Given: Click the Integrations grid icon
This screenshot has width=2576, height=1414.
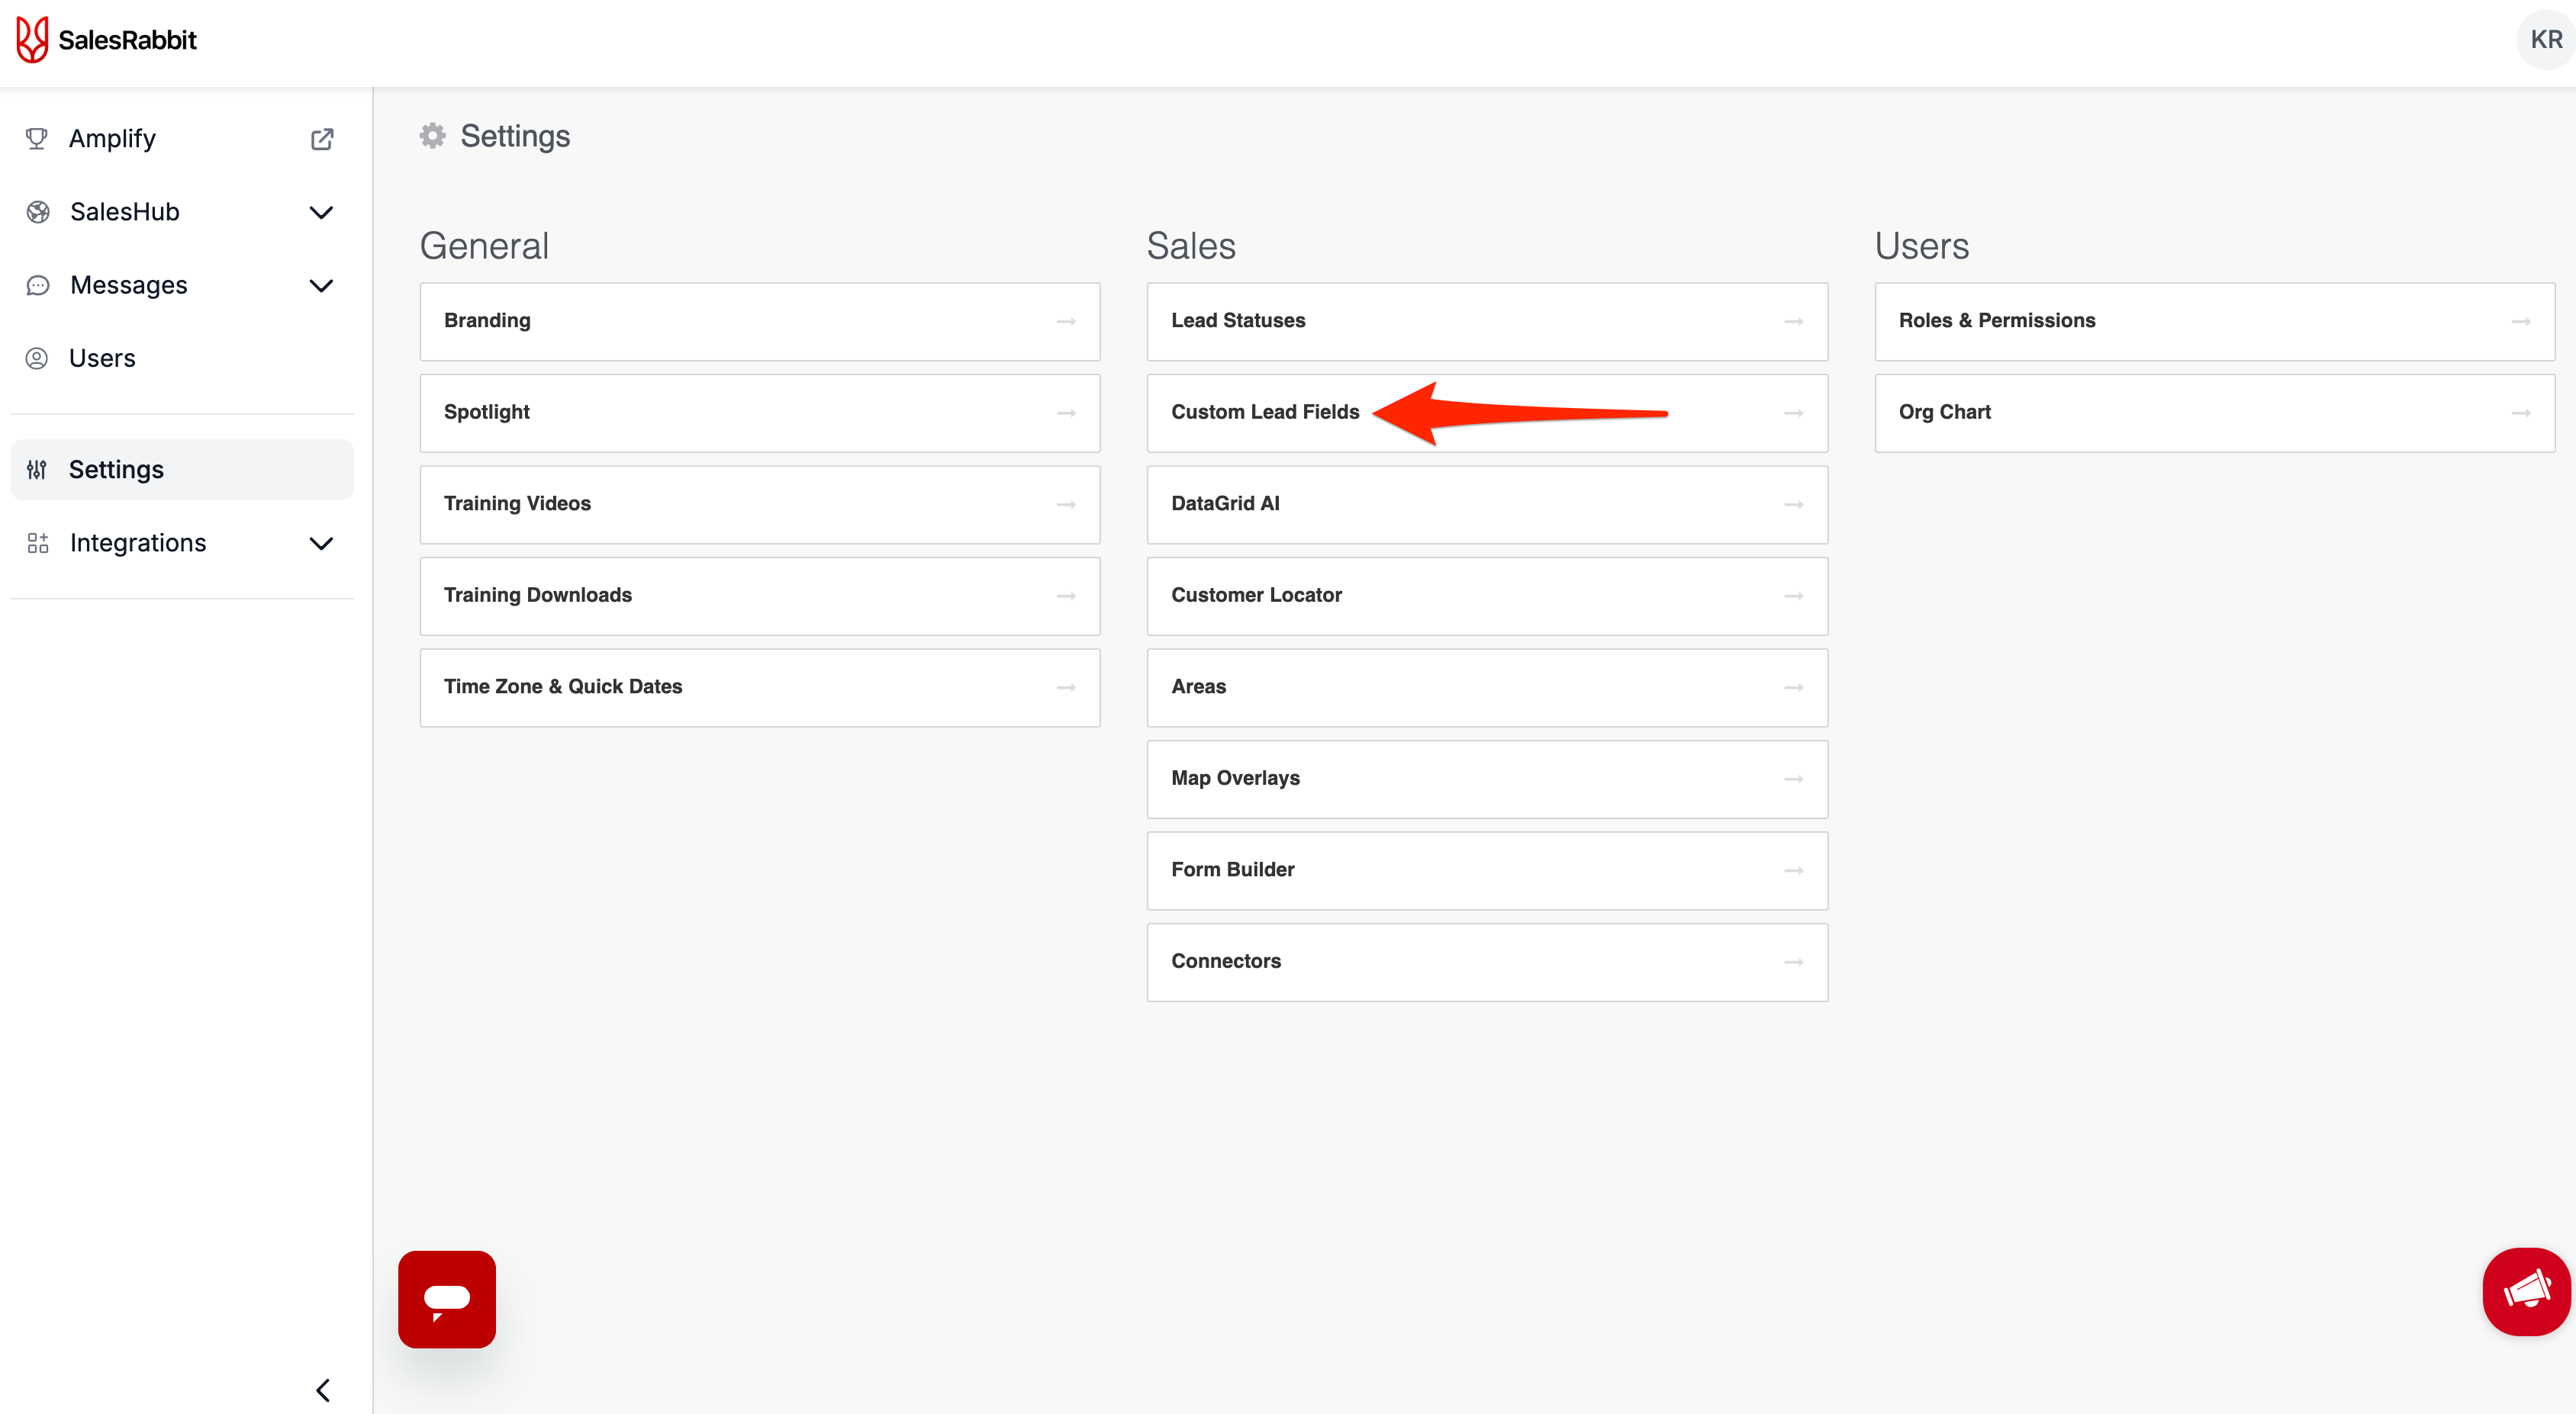Looking at the screenshot, I should [x=38, y=544].
